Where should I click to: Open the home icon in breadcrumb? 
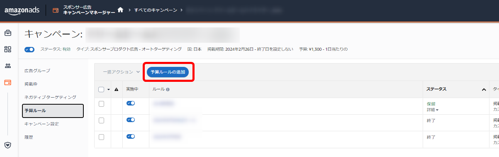(120, 10)
